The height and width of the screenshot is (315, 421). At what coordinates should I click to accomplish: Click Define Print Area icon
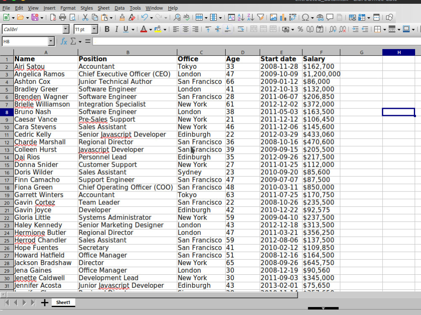[x=352, y=18]
